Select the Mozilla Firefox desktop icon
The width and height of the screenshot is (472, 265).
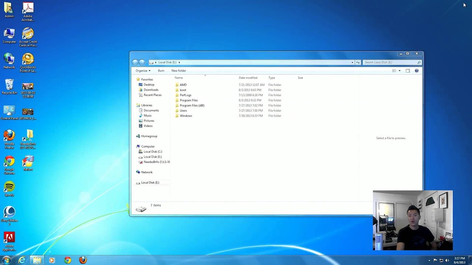(9, 139)
